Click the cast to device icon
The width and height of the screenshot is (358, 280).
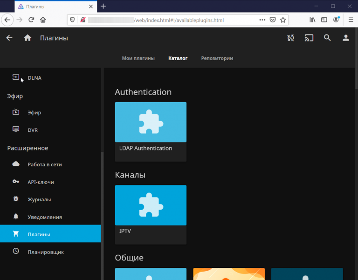[309, 38]
